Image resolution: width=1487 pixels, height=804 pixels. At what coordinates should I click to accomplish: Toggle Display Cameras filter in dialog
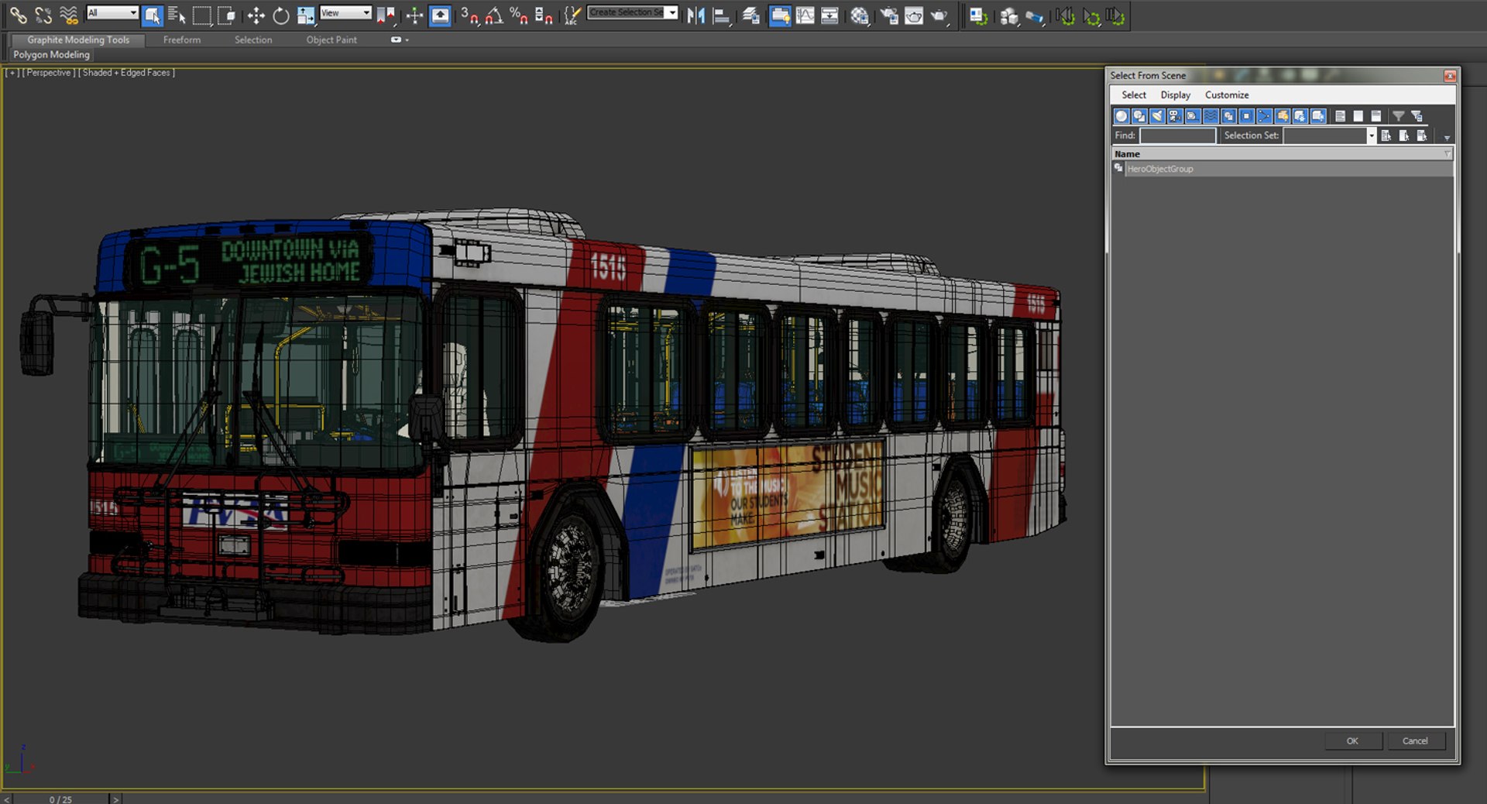1175,116
